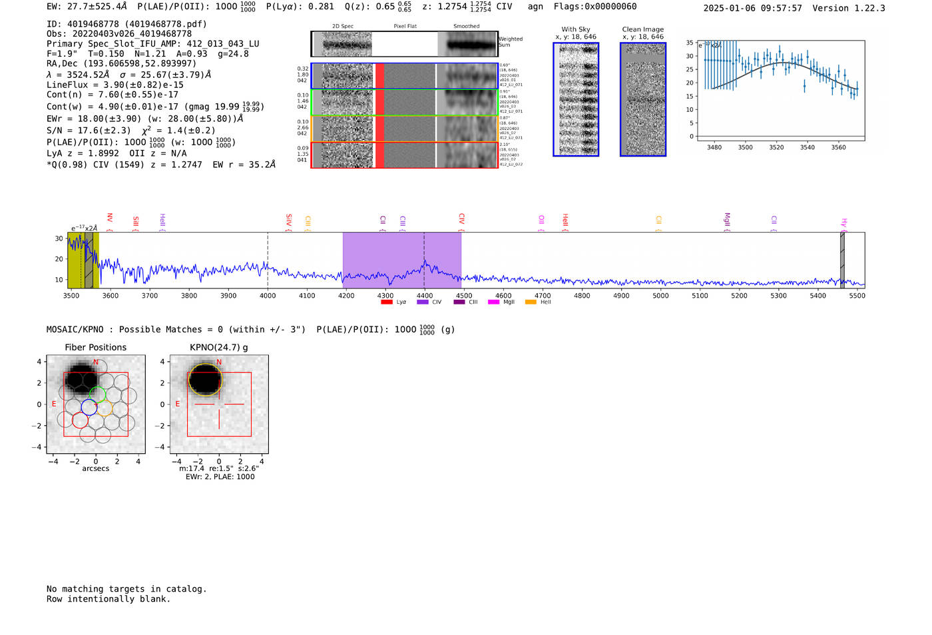Click the green fiber circle in Fiber Positions
Screen dimensions: 932x635
pyautogui.click(x=98, y=394)
